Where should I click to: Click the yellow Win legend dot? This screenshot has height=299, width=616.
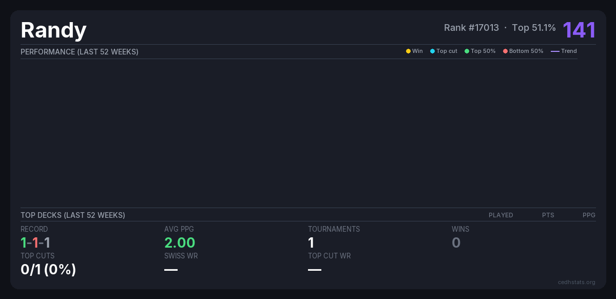point(408,51)
